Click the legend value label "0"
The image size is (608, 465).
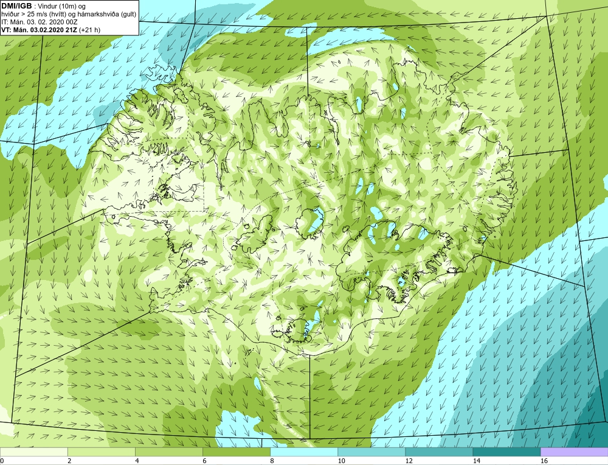2,461
